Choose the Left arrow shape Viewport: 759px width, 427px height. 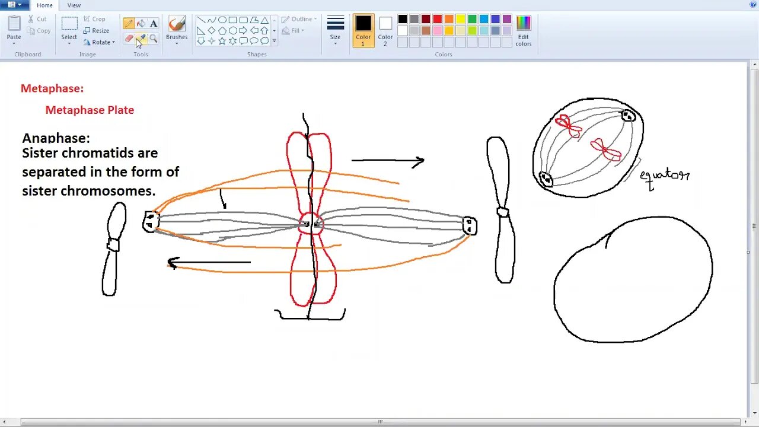[x=254, y=31]
